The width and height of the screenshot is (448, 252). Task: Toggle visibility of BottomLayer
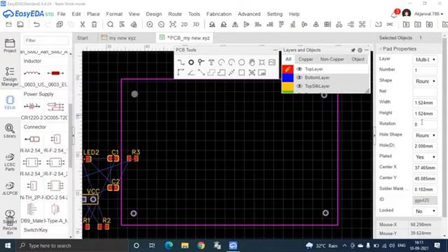300,78
